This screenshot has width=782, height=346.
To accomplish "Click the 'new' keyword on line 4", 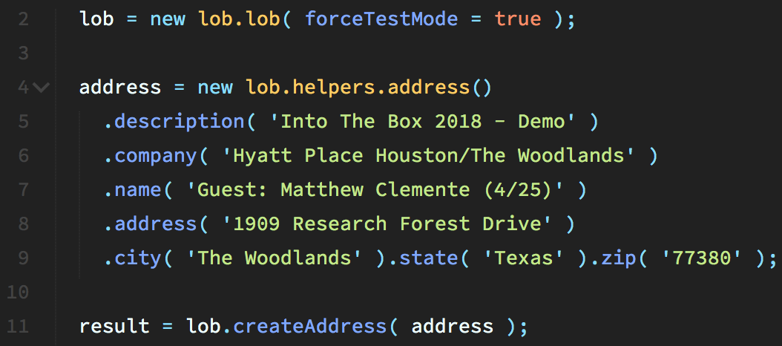I will [x=215, y=88].
